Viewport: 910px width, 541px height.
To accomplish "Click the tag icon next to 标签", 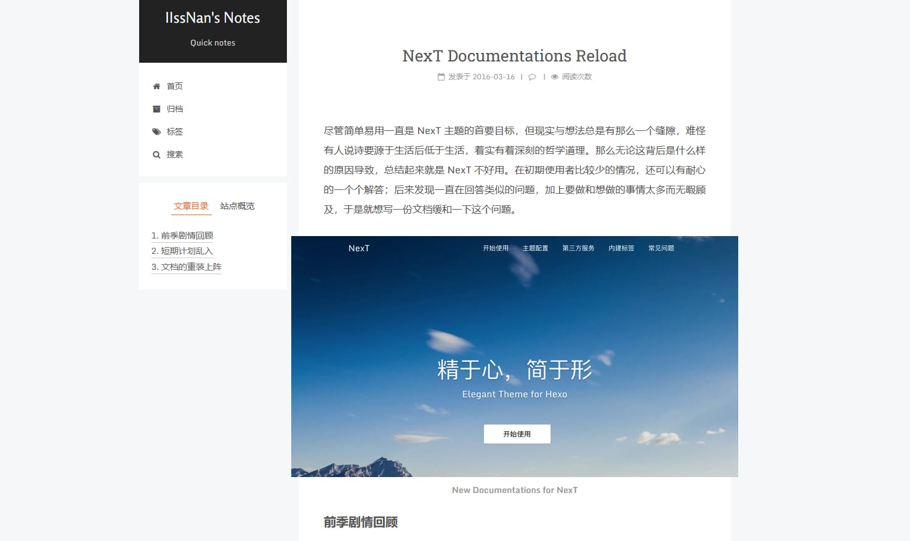I will point(157,132).
